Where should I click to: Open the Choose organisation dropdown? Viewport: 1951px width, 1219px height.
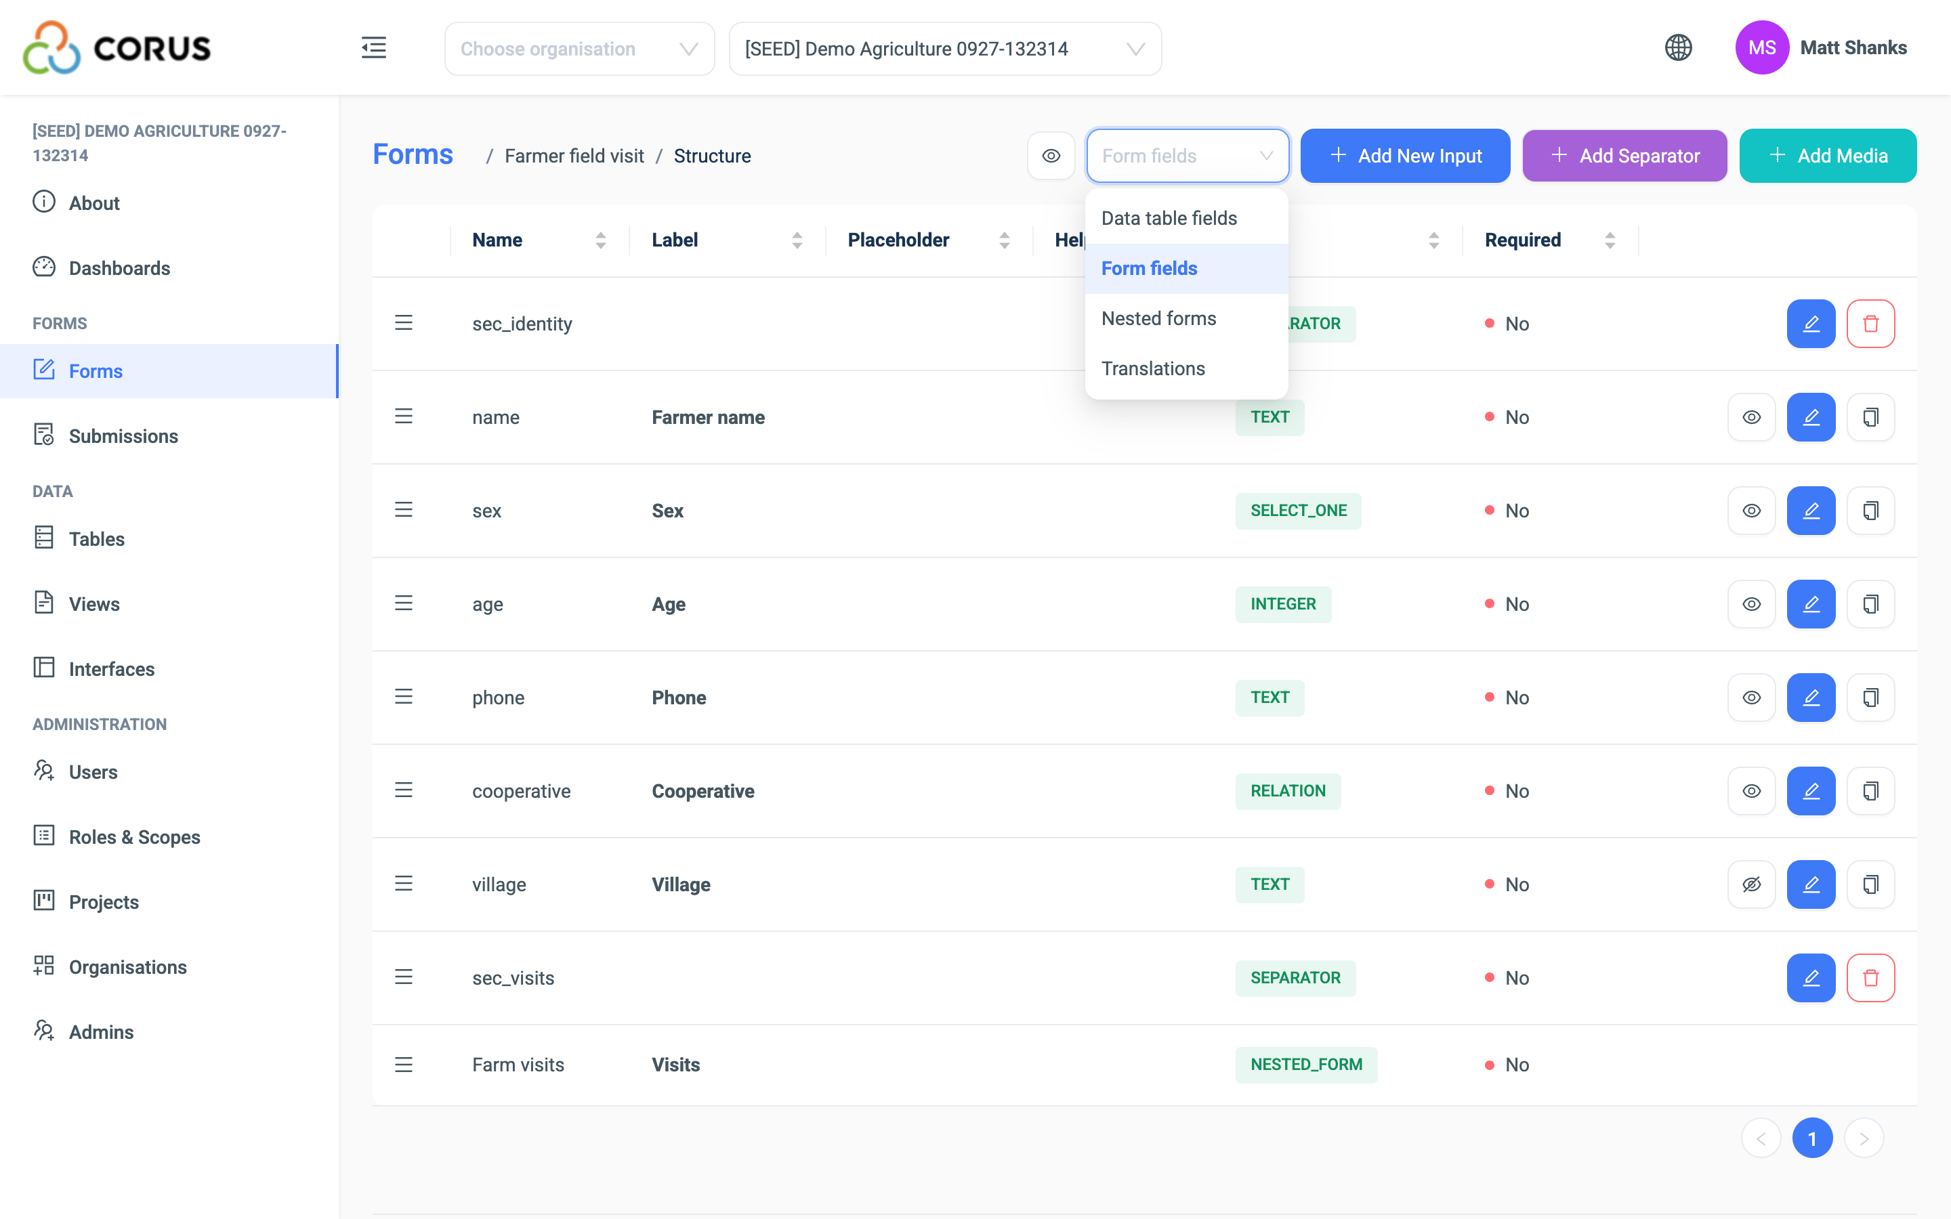pos(579,48)
